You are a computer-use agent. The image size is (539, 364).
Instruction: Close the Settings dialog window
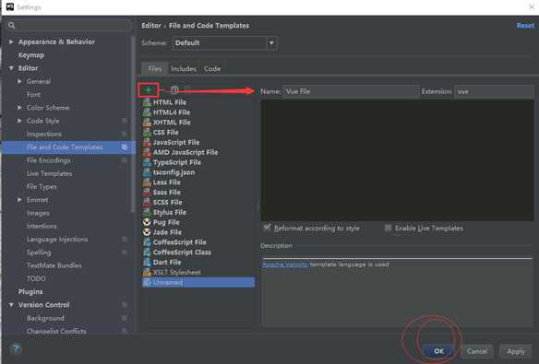[532, 6]
